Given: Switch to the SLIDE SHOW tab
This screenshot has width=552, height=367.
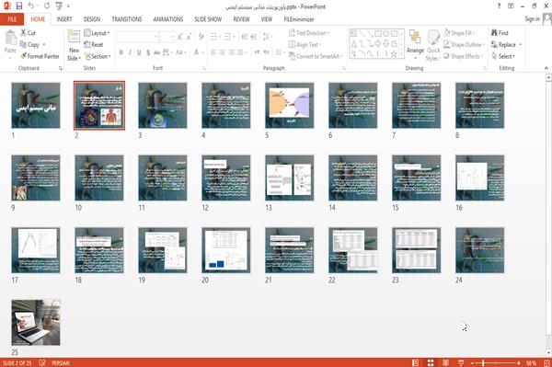Looking at the screenshot, I should pos(208,19).
